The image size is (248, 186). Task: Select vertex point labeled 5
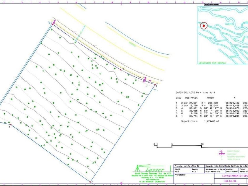11,125
